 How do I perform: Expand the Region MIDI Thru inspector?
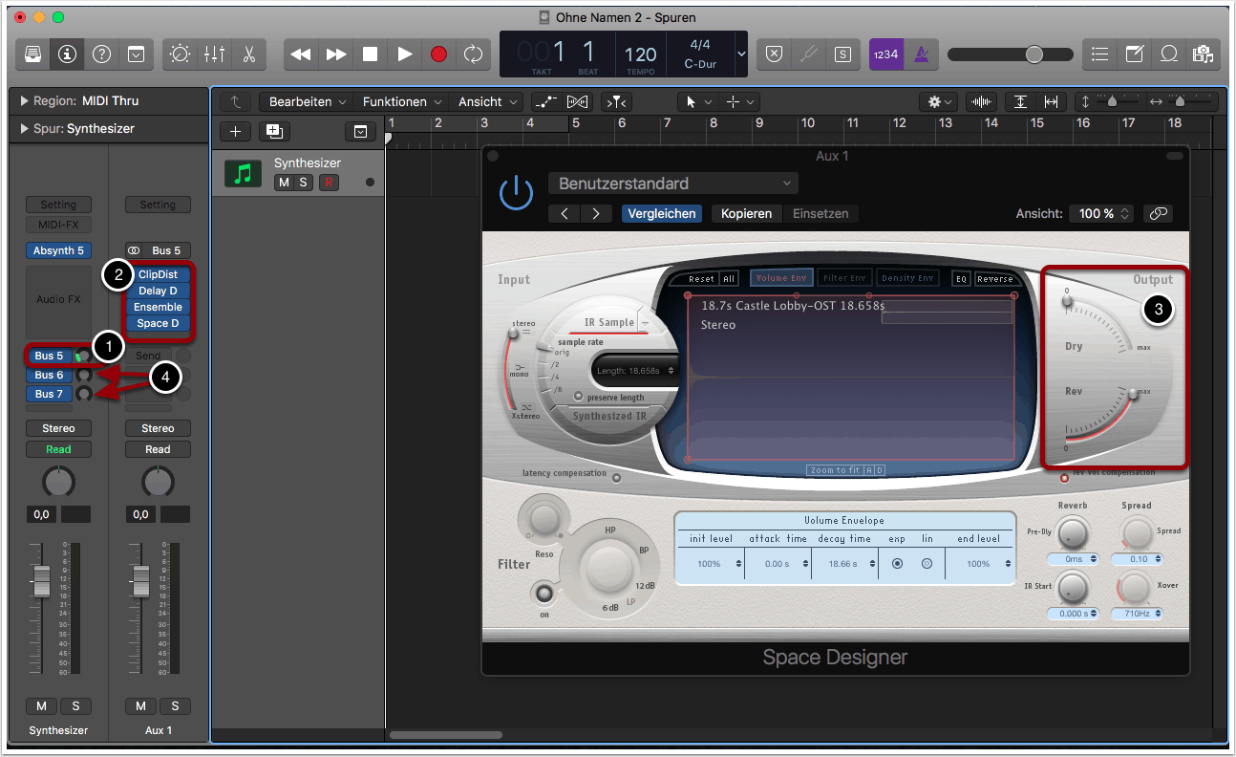[x=24, y=101]
